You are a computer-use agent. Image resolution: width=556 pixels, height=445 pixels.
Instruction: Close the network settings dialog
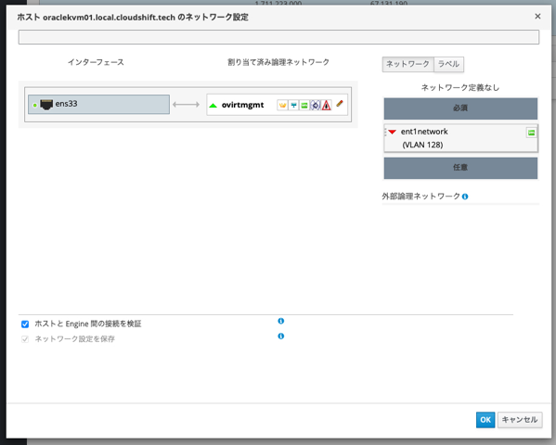[x=537, y=17]
